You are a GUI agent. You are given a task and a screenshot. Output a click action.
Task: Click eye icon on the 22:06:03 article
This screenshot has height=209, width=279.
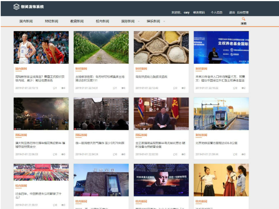(x=63, y=154)
